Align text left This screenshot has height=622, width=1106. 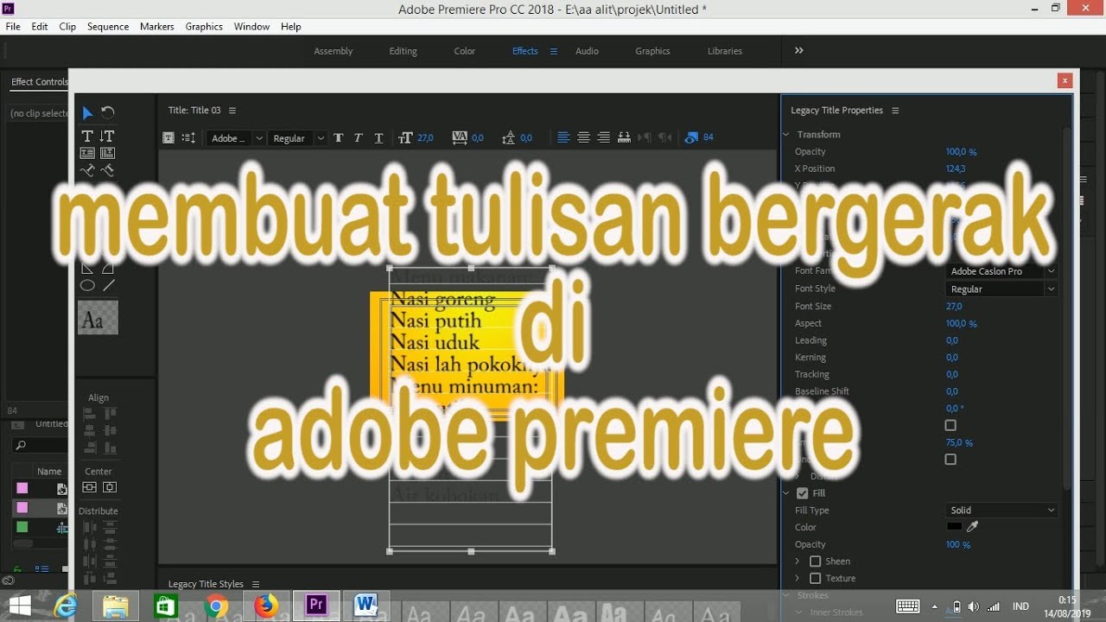coord(563,137)
